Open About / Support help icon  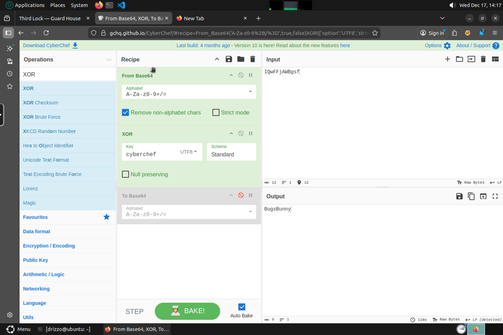point(496,45)
